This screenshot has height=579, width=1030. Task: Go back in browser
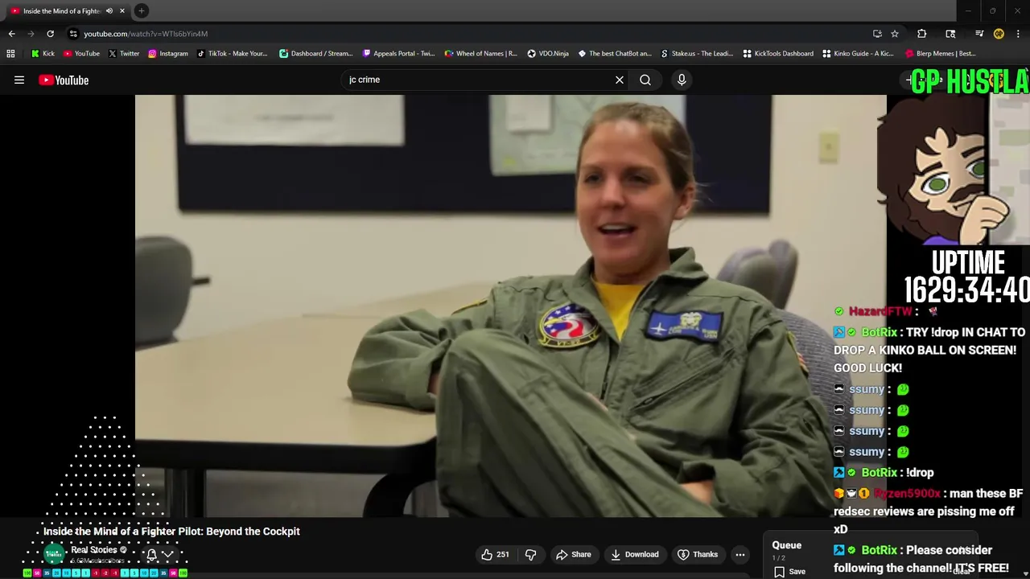point(11,34)
